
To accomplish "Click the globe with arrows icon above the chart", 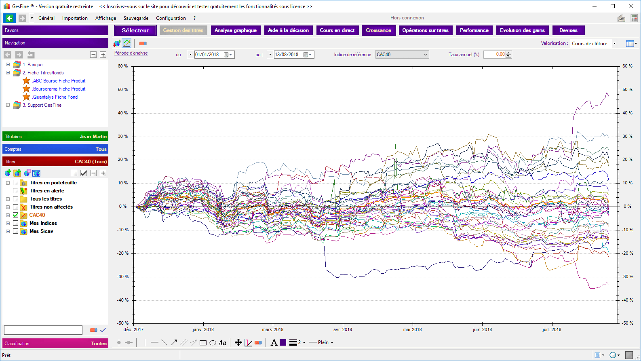I will (x=117, y=43).
